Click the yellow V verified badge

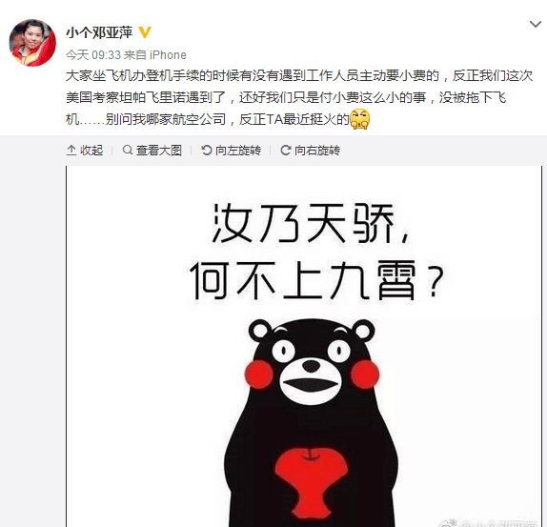pyautogui.click(x=145, y=32)
